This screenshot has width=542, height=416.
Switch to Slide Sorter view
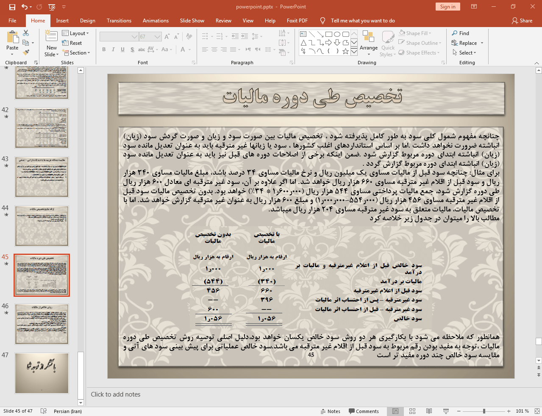(x=412, y=411)
